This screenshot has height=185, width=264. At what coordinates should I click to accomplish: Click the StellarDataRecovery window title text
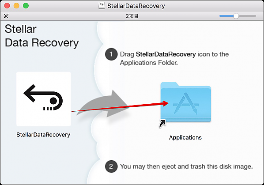[x=136, y=6]
